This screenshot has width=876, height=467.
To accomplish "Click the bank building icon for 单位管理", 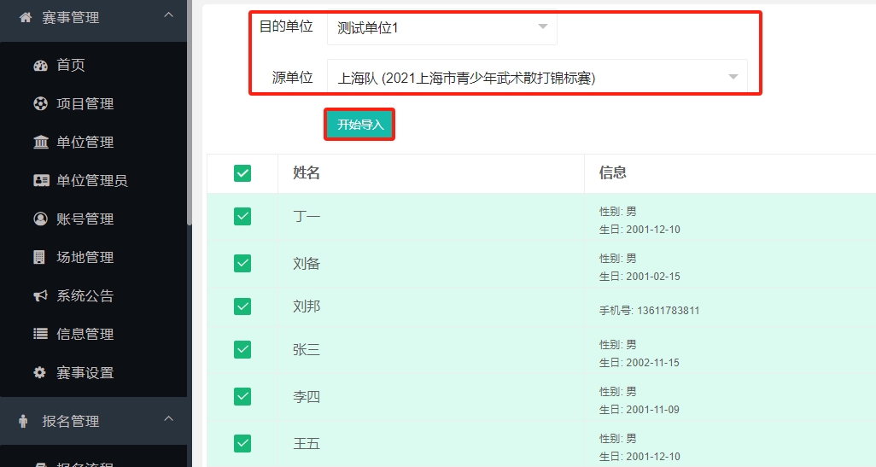I will 40,143.
